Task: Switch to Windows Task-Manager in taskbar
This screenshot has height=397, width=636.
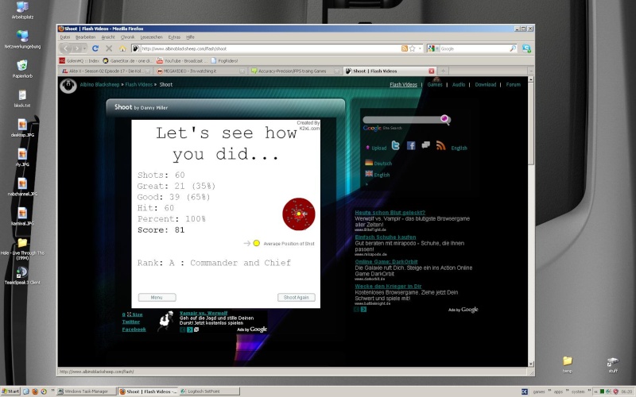Action: (x=86, y=391)
